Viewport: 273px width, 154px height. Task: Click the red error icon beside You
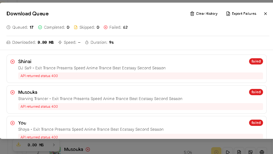tap(13, 123)
